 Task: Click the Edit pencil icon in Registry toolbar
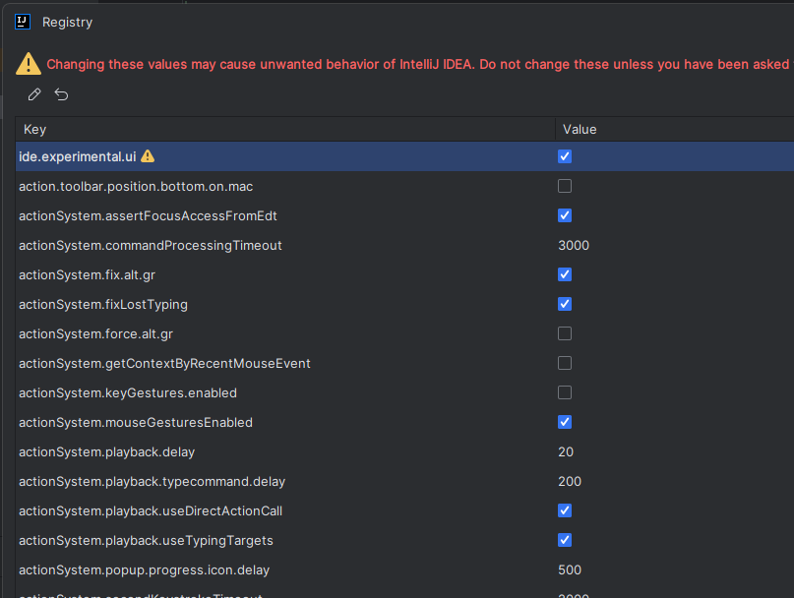(33, 94)
